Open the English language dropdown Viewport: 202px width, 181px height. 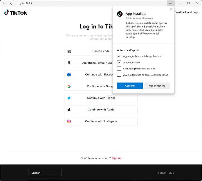point(45,173)
